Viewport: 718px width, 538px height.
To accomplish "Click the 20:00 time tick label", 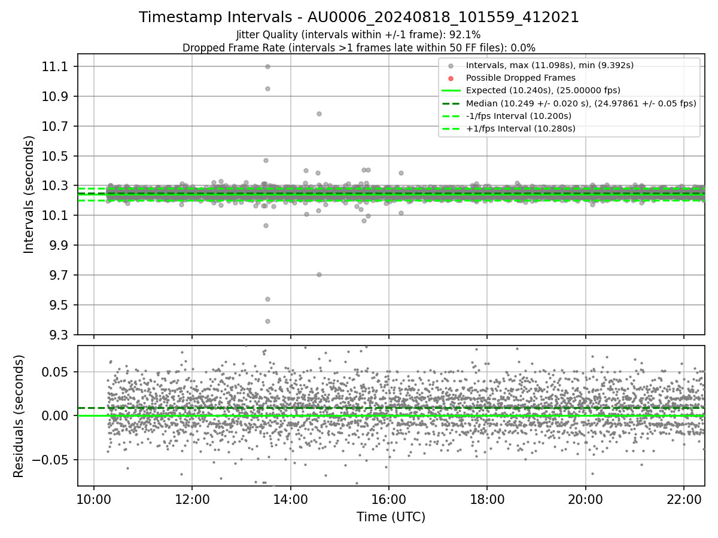I will (585, 499).
